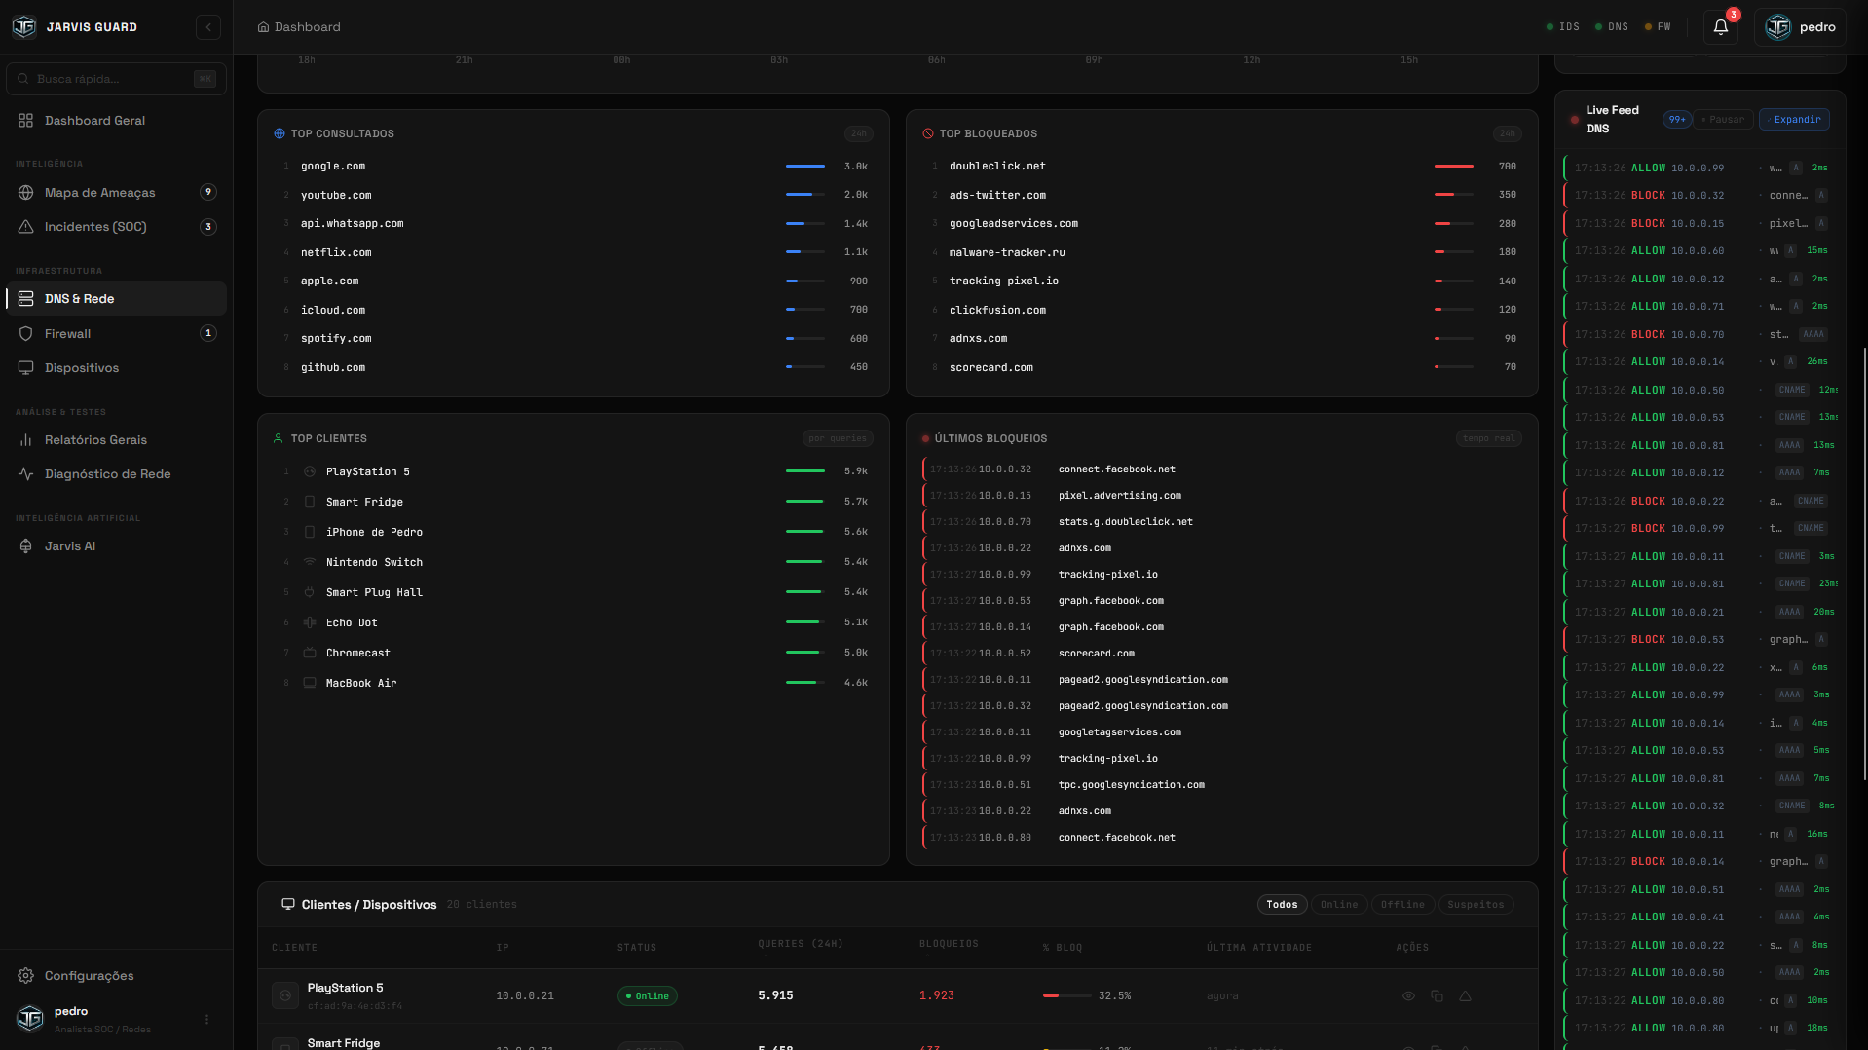1868x1050 pixels.
Task: View details of PlayStation 5 with eye icon
Action: pos(1409,995)
